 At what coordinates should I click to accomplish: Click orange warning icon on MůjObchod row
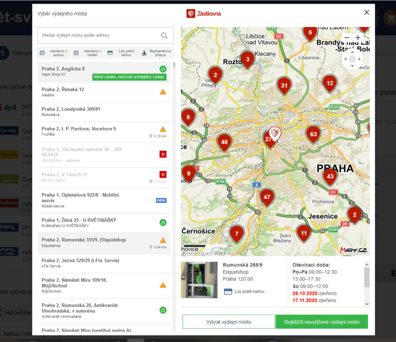pyautogui.click(x=163, y=285)
